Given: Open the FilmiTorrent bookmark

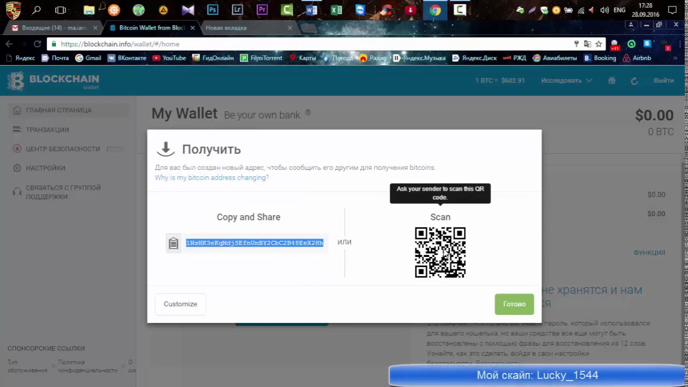Looking at the screenshot, I should point(261,58).
